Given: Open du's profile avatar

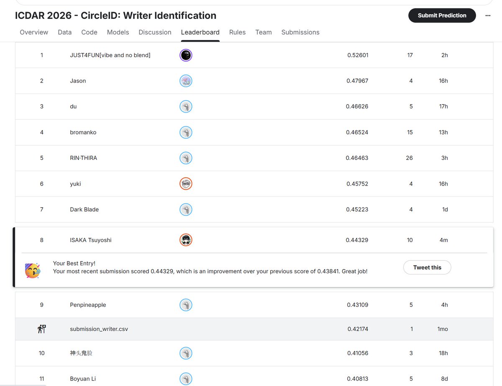Looking at the screenshot, I should (186, 106).
